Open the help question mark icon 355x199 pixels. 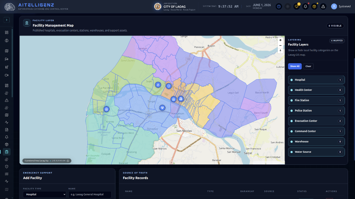coord(279,7)
